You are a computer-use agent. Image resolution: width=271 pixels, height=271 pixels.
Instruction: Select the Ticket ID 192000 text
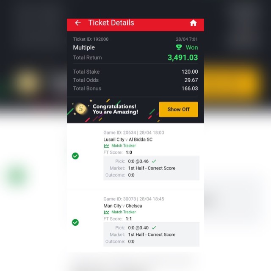91,39
